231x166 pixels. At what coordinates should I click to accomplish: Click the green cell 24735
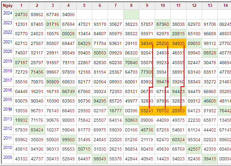click(21, 14)
